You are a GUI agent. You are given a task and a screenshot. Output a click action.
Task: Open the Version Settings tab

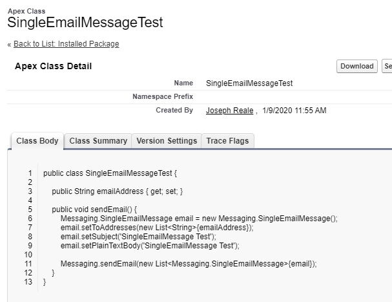point(167,141)
